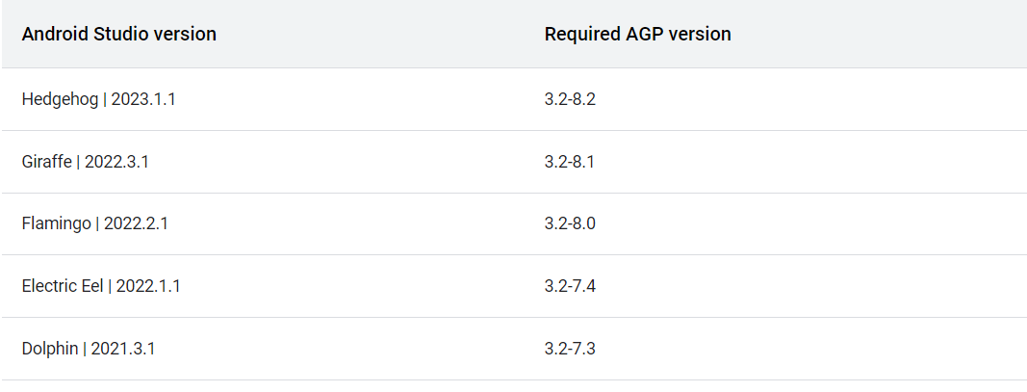
Task: Click the Flamingo | 2022.2.1 cell
Action: pyautogui.click(x=95, y=223)
